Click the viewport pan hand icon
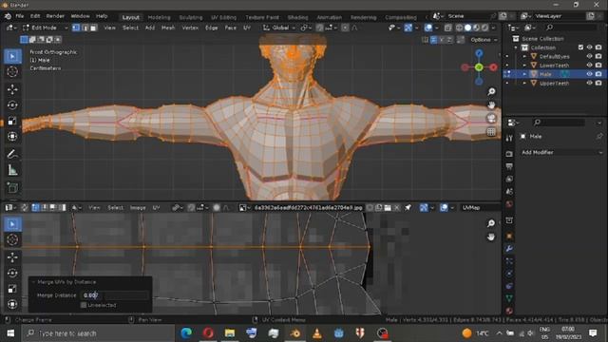608x342 pixels. [x=491, y=105]
